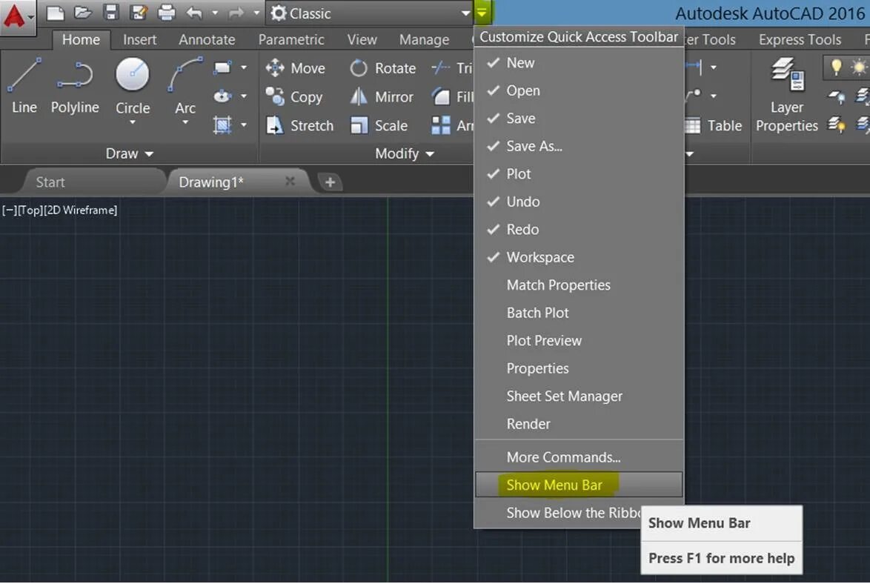Screen dimensions: 870x584
Task: Click the Trim tool icon
Action: (442, 67)
